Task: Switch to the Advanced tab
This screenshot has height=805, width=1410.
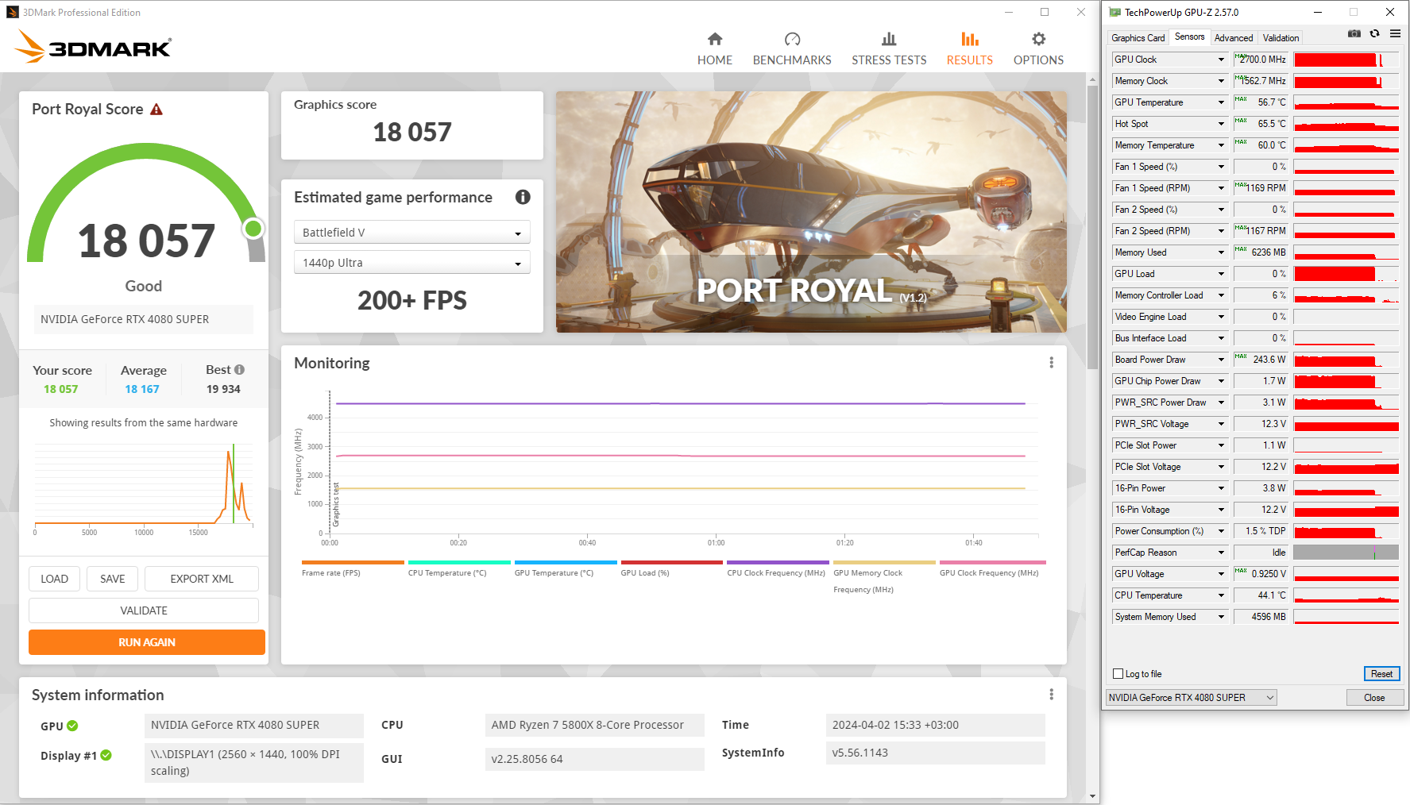Action: coord(1233,38)
